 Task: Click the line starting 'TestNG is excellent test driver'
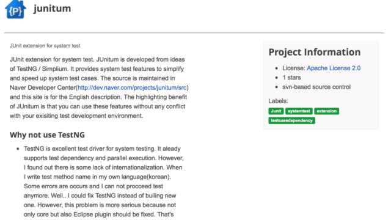pyautogui.click(x=102, y=148)
